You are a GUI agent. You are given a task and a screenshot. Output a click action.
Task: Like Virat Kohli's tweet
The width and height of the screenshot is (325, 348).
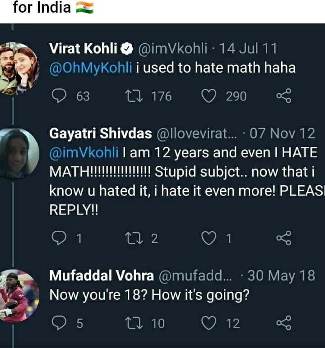tap(208, 96)
